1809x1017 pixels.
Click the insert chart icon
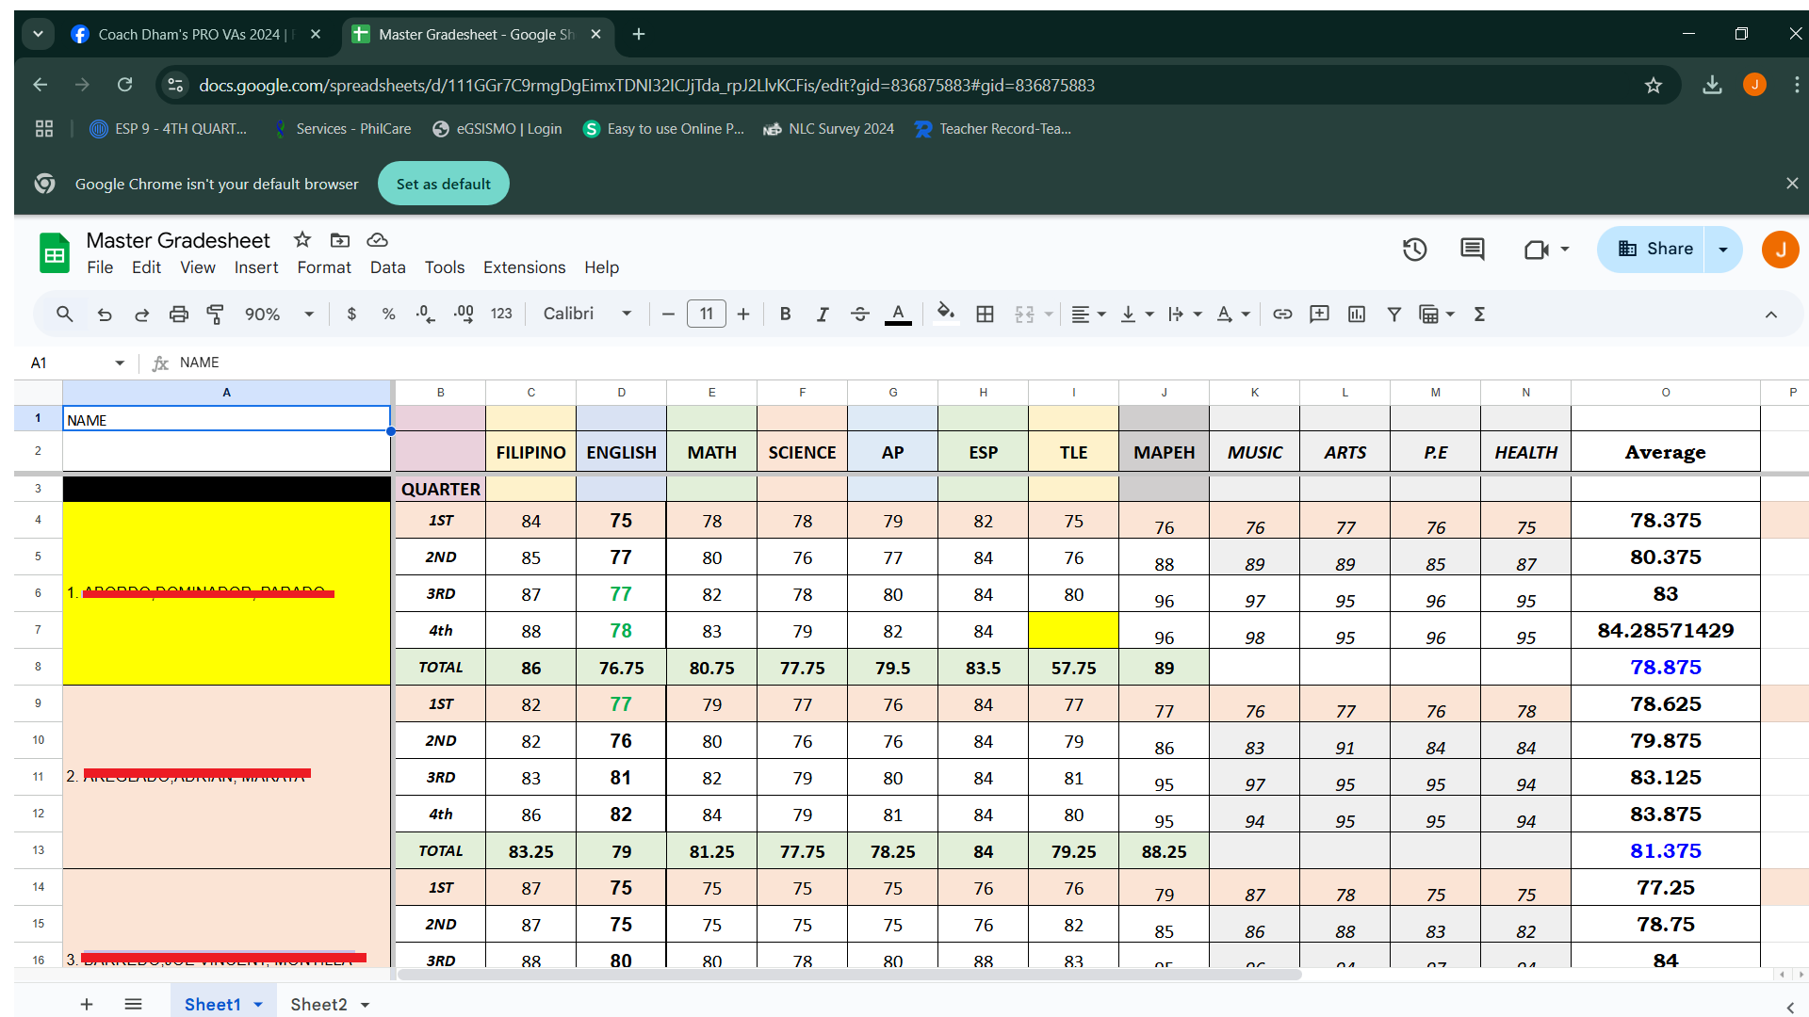point(1356,315)
